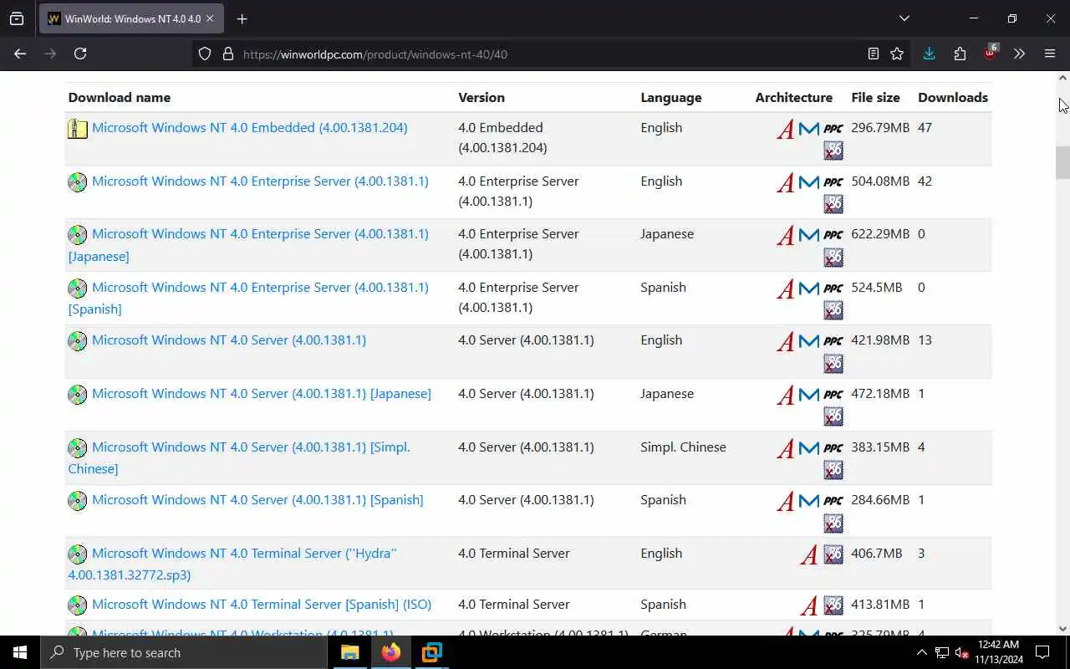Click CD icon beside Terminal Server Hydra row
The width and height of the screenshot is (1070, 669).
78,554
